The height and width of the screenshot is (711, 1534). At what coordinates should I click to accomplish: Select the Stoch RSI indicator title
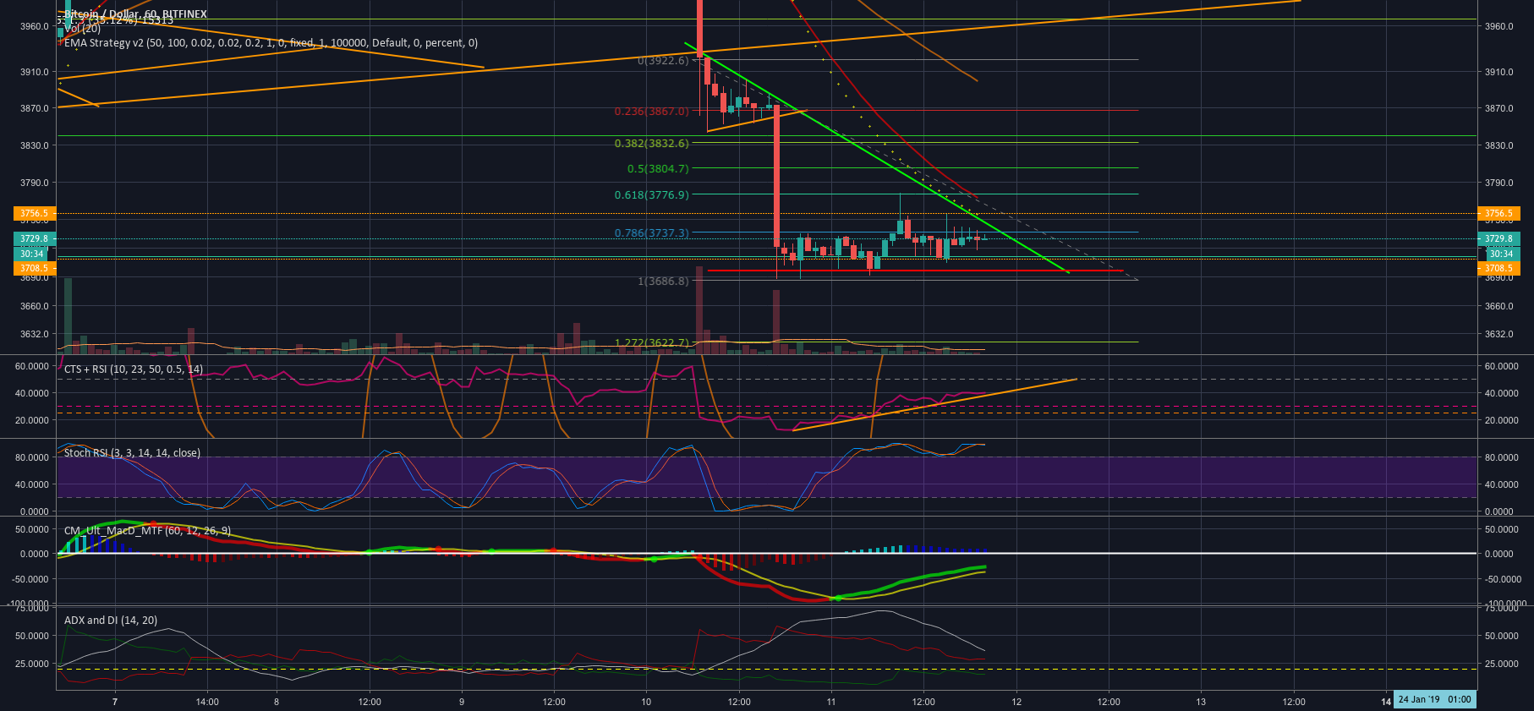pos(132,453)
